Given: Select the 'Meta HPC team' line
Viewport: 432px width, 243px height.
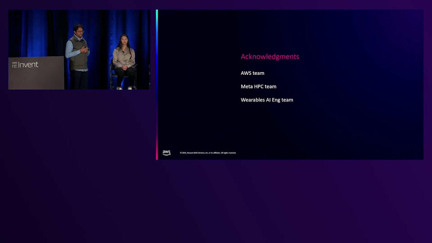Looking at the screenshot, I should tap(258, 86).
